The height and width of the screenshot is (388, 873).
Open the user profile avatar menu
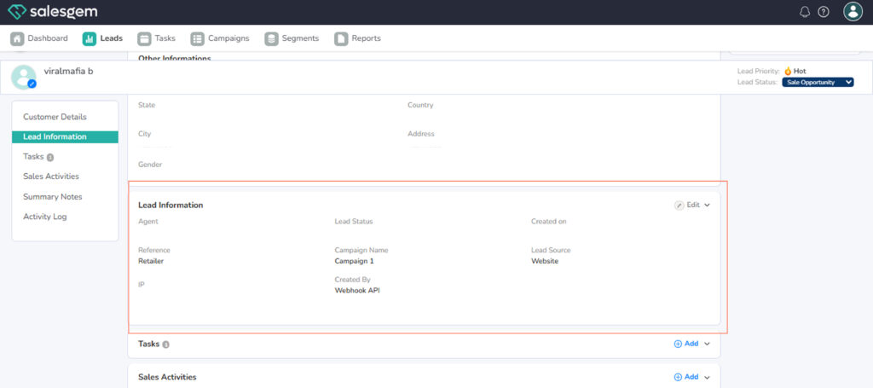[x=853, y=12]
